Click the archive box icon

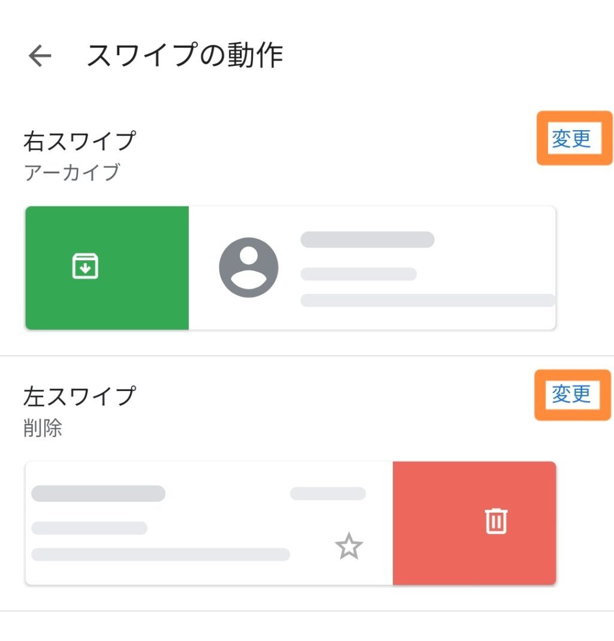pos(85,266)
